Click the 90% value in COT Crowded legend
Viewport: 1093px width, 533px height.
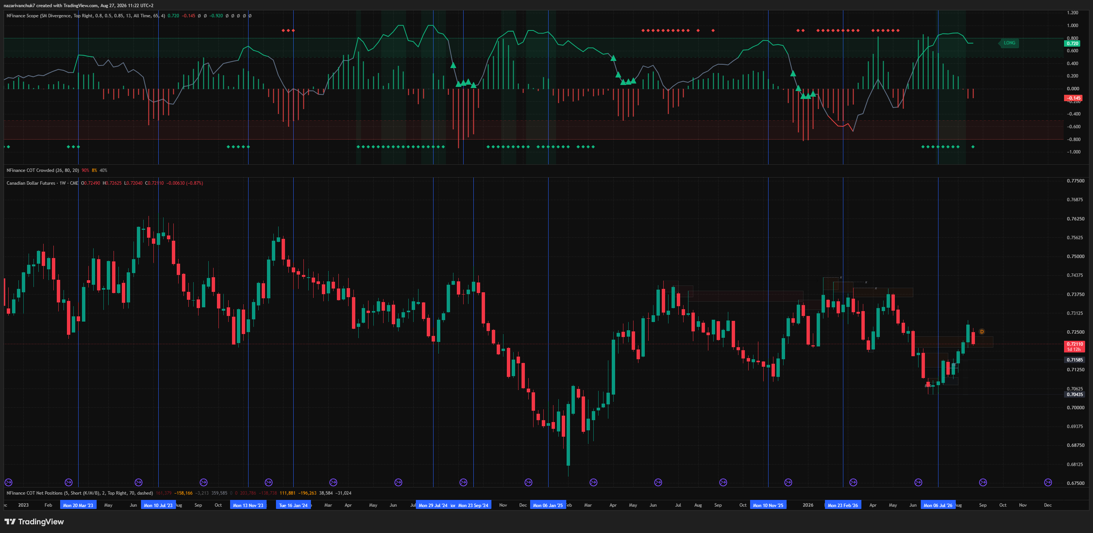point(85,170)
